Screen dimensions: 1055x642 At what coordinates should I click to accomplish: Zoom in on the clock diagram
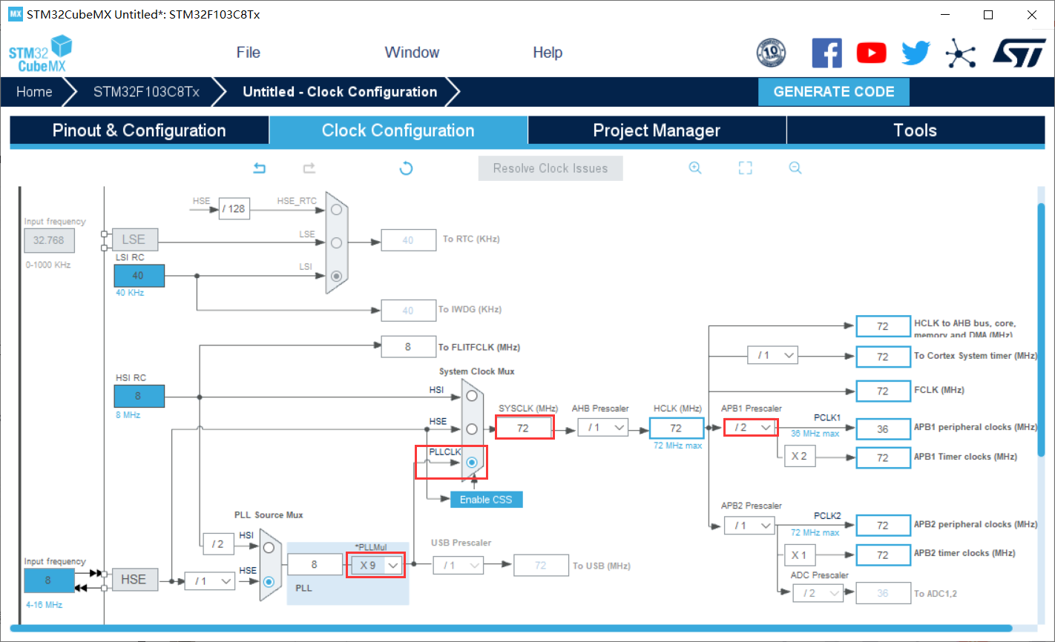tap(695, 168)
